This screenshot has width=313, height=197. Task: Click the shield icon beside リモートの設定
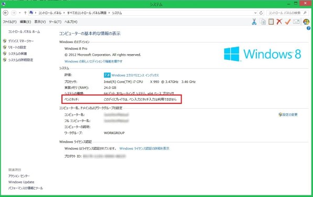click(x=5, y=47)
